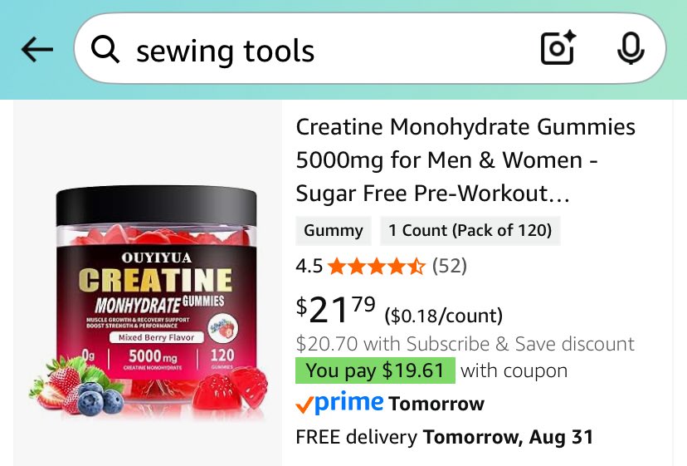687x466 pixels.
Task: Open the Creatine Monohydrate Gummies title
Action: click(465, 160)
